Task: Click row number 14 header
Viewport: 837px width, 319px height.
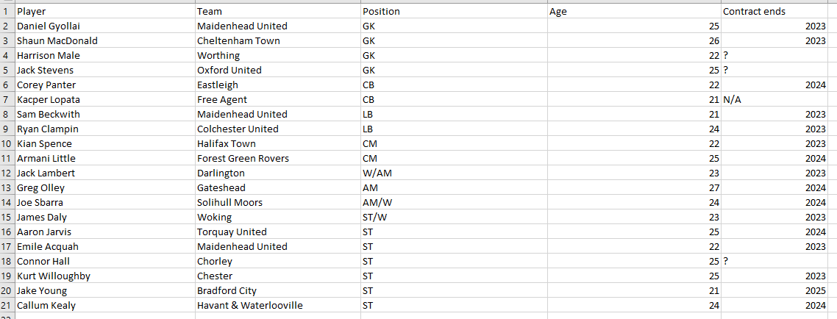Action: (x=7, y=202)
